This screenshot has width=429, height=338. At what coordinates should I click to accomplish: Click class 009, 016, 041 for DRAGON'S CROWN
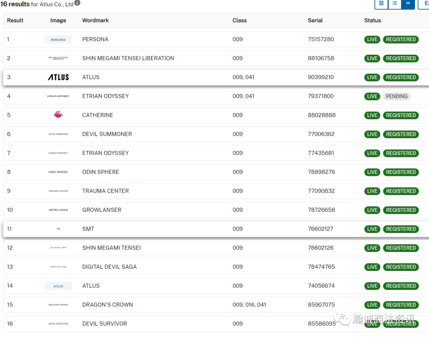pyautogui.click(x=249, y=305)
